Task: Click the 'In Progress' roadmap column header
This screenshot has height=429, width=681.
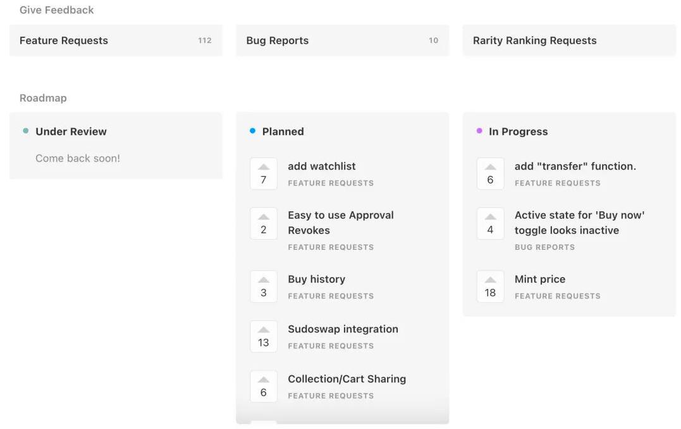Action: (518, 132)
